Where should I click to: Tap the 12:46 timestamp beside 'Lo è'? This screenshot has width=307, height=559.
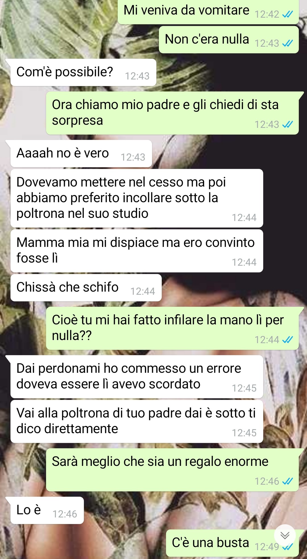click(65, 514)
